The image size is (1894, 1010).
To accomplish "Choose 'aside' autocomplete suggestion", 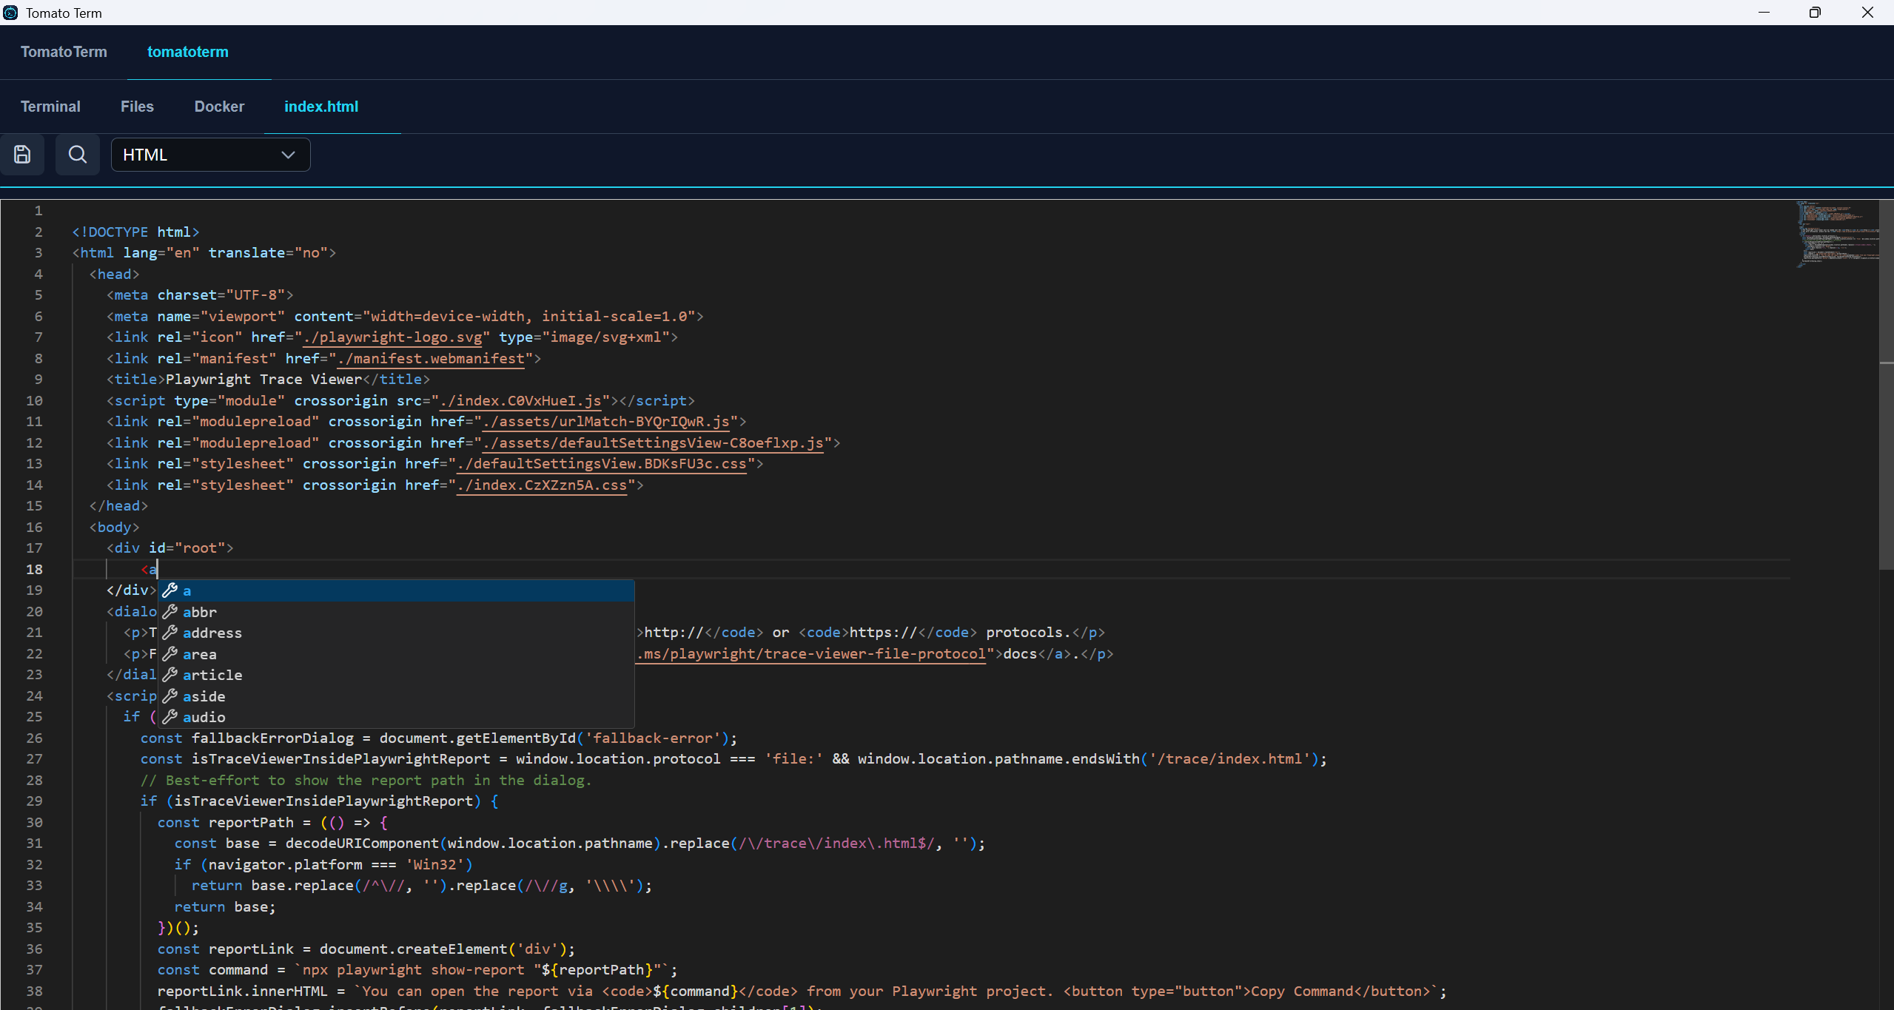I will (396, 696).
